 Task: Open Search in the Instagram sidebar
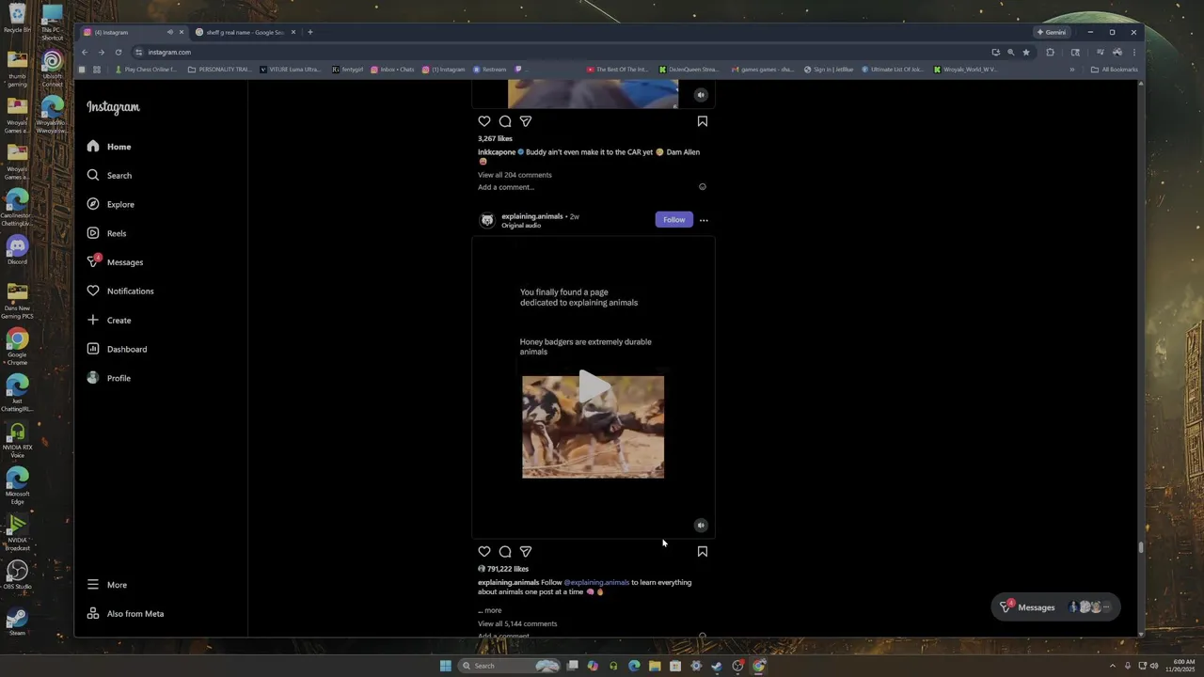109,176
